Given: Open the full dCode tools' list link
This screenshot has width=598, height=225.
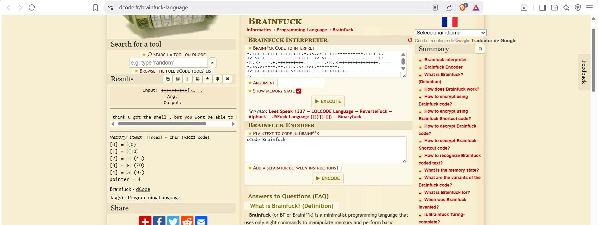Looking at the screenshot, I should pos(189,71).
